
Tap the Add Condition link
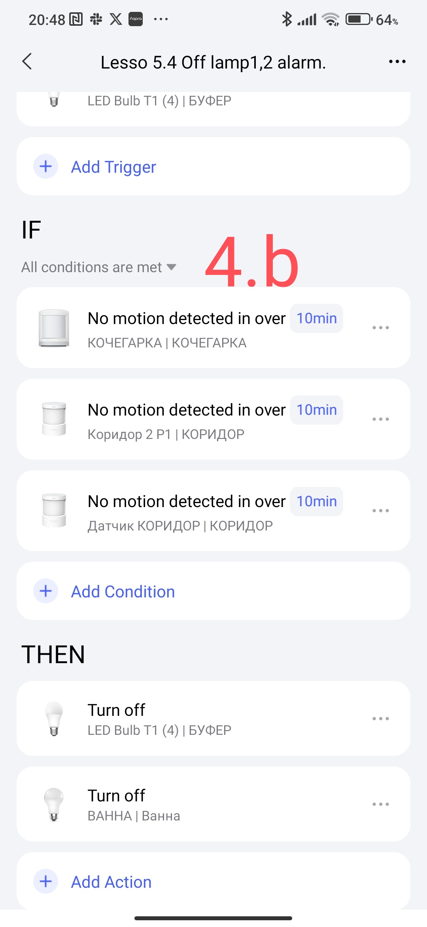tap(123, 592)
